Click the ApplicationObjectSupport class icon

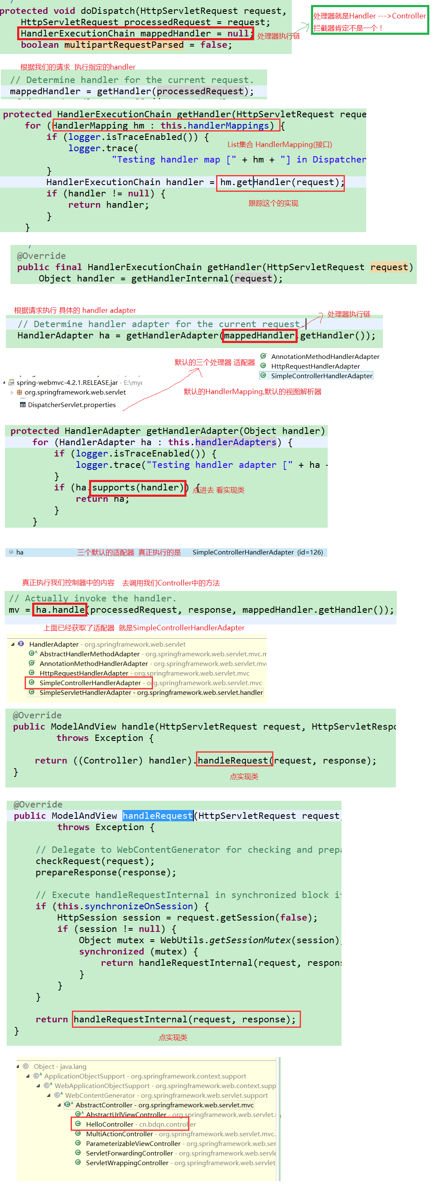coord(37,1076)
